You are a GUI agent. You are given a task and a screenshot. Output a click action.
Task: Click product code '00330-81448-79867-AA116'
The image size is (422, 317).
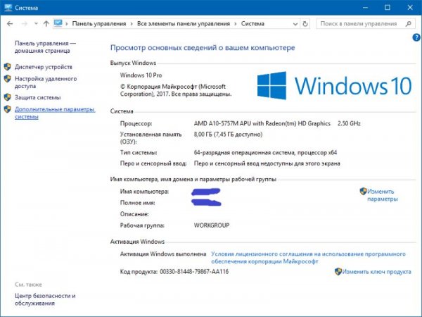[194, 272]
